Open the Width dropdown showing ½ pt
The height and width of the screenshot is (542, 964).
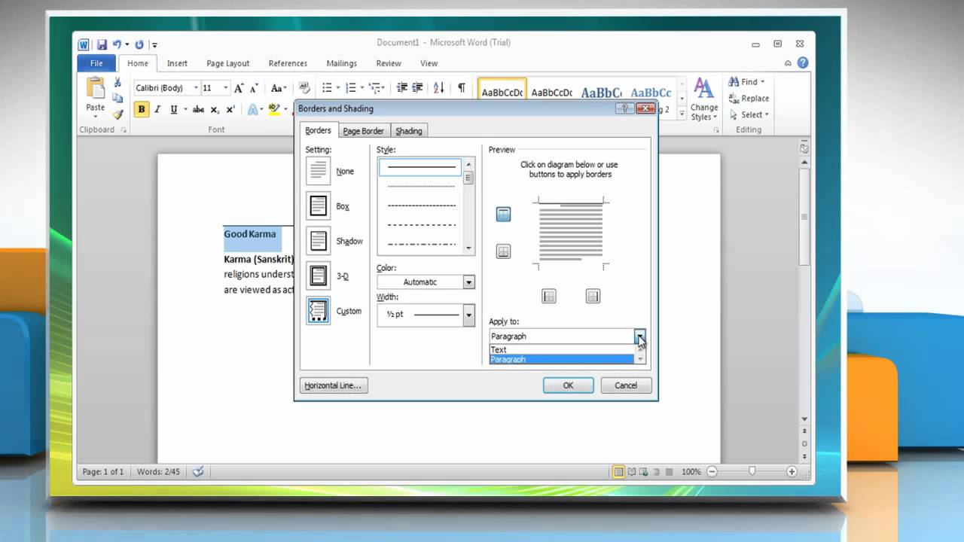(468, 314)
